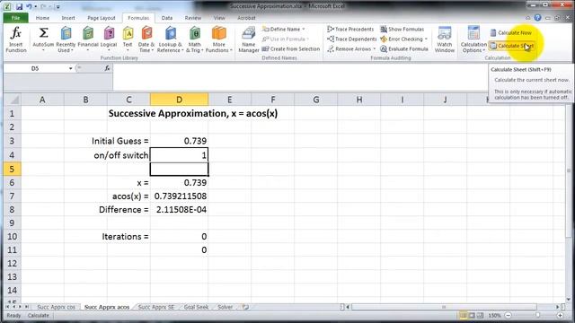This screenshot has width=575, height=323.
Task: Open Lookup & Reference functions
Action: point(170,39)
